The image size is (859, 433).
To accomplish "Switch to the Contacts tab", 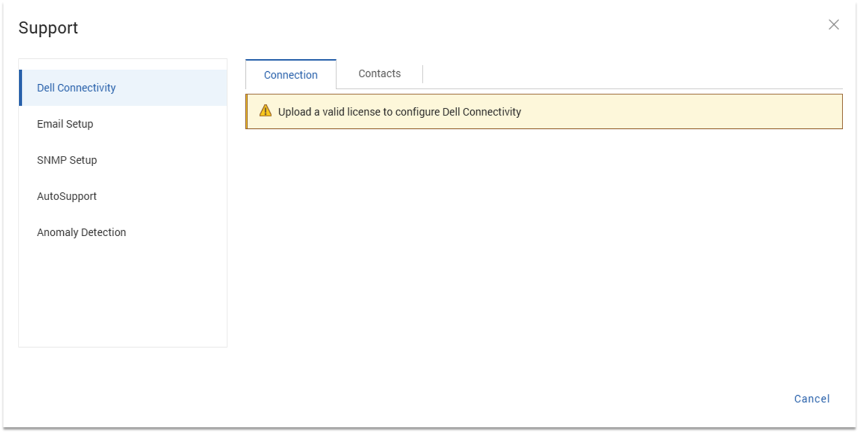I will click(x=380, y=73).
